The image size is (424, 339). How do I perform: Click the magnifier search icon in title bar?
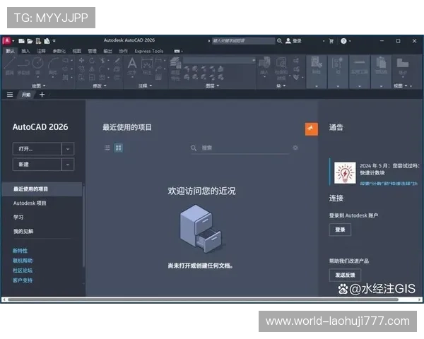coord(280,41)
